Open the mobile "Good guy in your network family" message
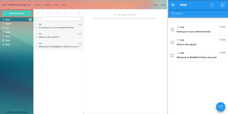 pyautogui.click(x=198, y=29)
